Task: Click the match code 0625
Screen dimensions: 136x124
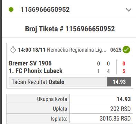Action: click(116, 50)
